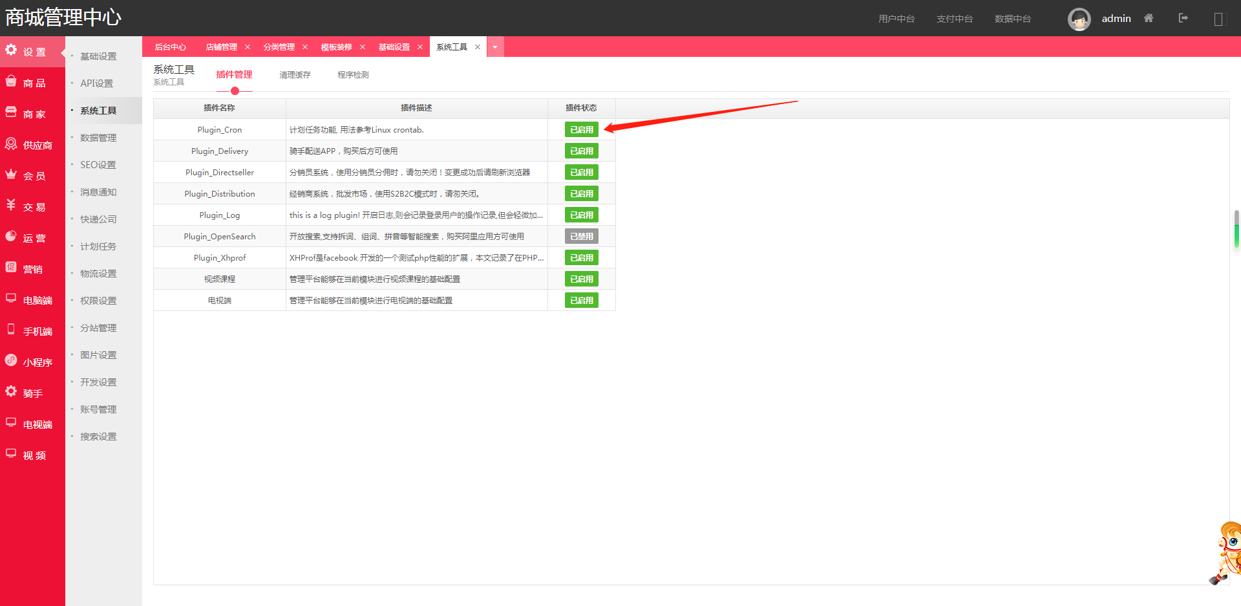Screen dimensions: 1241x606
Task: Toggle Plugin_Log 已启用 status
Action: 582,215
